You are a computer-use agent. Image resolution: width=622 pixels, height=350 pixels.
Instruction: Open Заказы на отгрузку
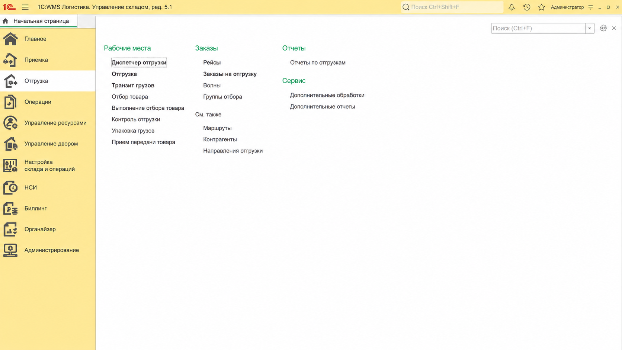pyautogui.click(x=230, y=74)
